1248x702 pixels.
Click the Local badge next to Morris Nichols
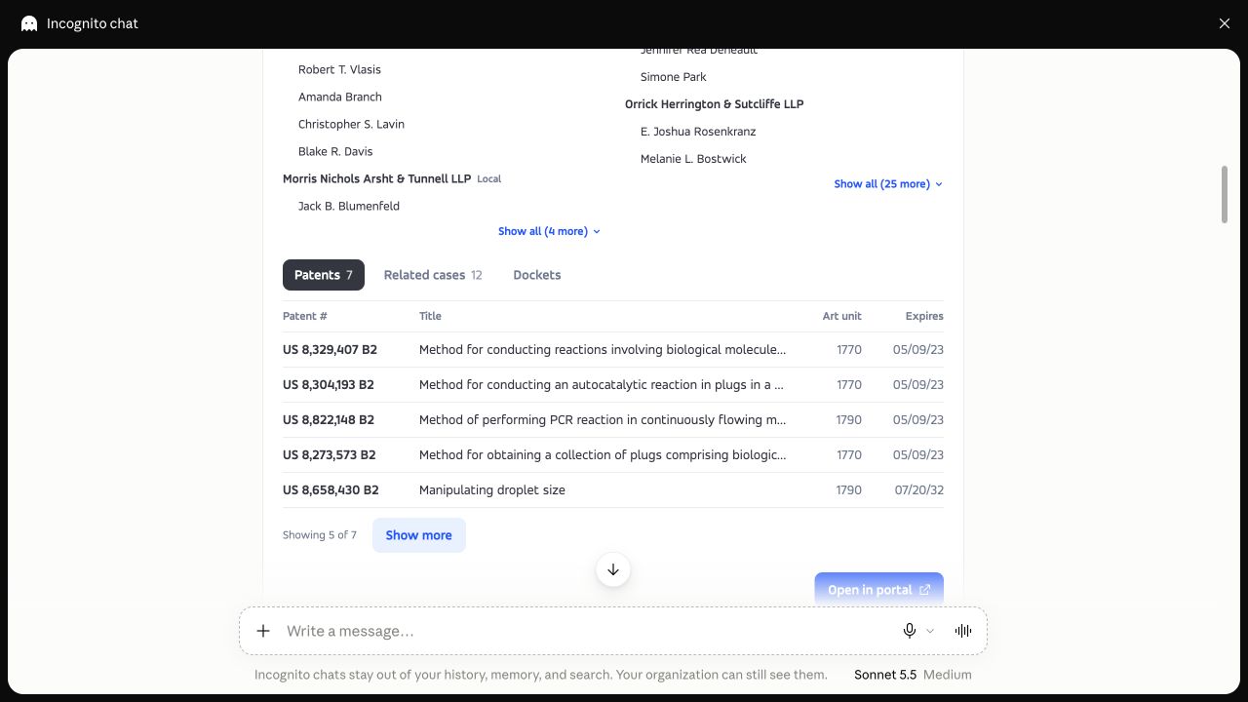pos(488,178)
